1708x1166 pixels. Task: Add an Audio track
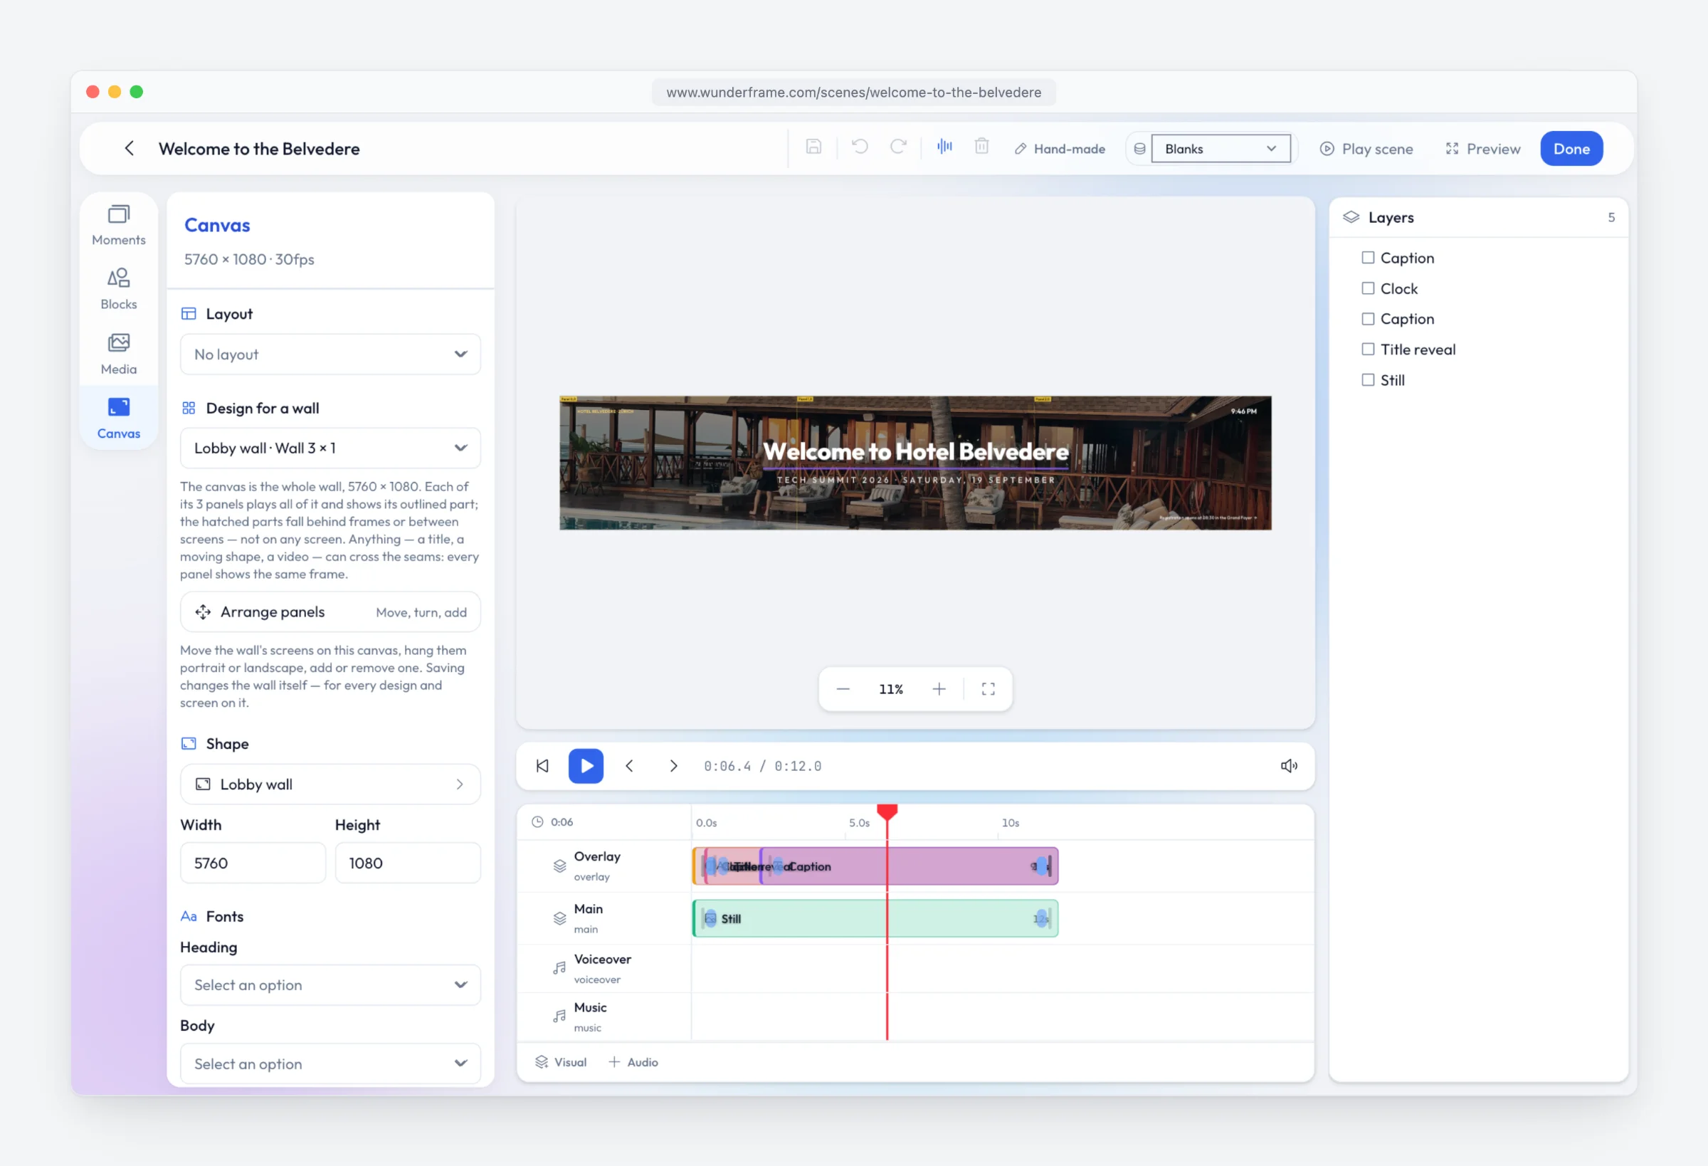[633, 1062]
